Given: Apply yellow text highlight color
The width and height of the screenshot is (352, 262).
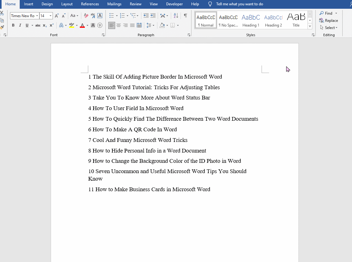Looking at the screenshot, I should coord(72,25).
